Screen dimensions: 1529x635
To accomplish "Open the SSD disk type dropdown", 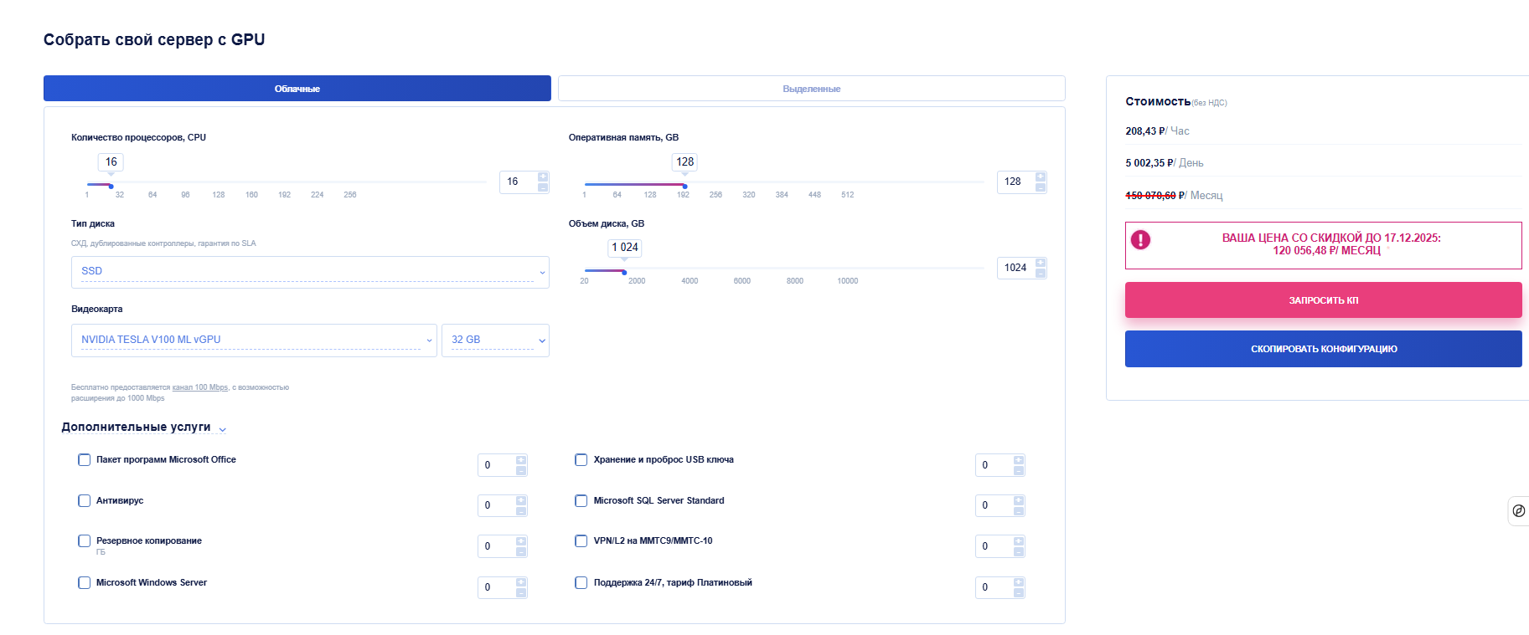I will (310, 272).
